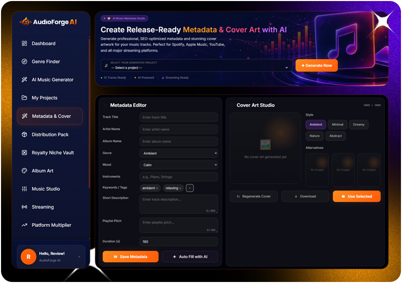This screenshot has width=402, height=283.
Task: Click Save Metadata button
Action: (131, 256)
